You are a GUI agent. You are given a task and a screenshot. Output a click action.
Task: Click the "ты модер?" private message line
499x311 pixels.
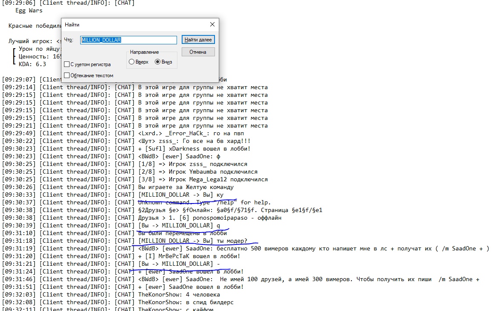coord(192,241)
